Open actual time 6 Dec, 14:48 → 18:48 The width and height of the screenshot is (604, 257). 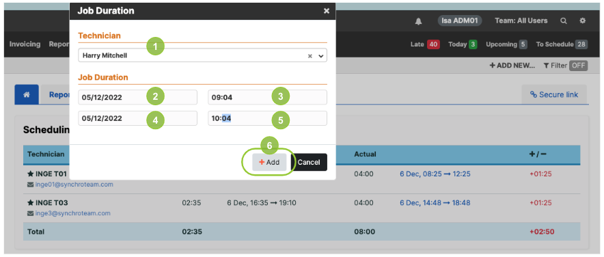(x=435, y=203)
